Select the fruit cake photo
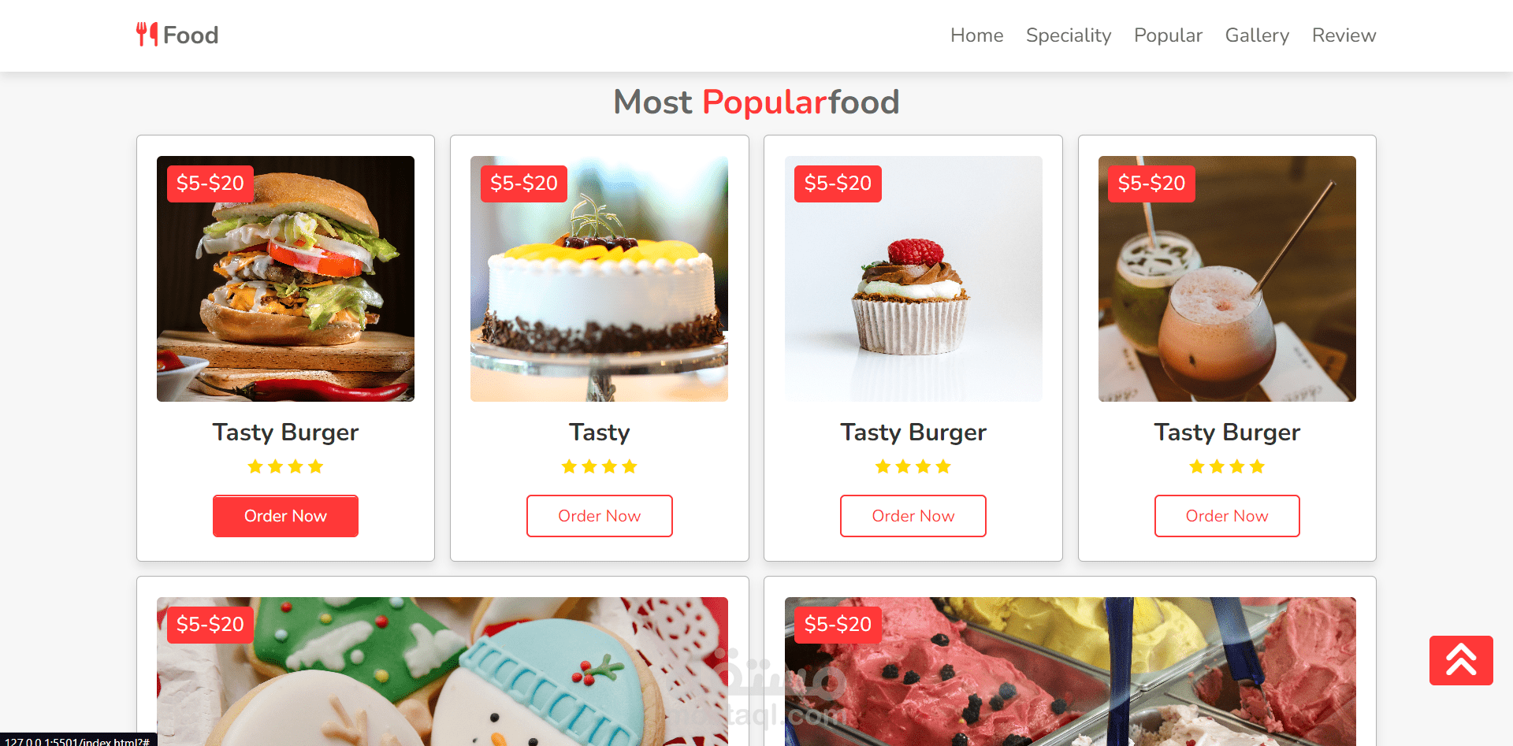This screenshot has width=1513, height=746. [x=600, y=279]
